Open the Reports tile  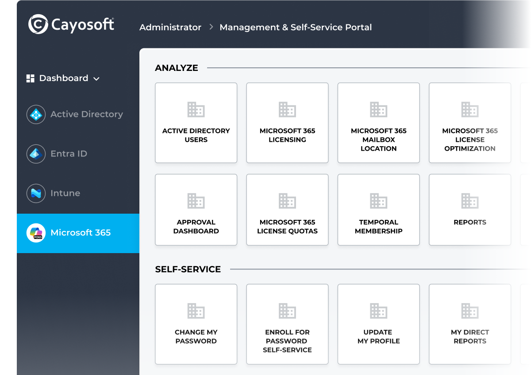pyautogui.click(x=470, y=210)
